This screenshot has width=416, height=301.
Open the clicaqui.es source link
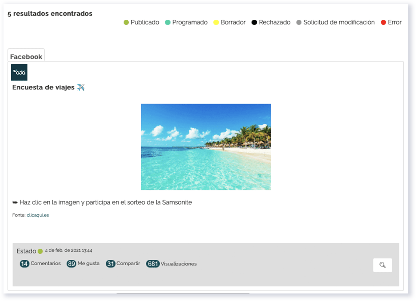(x=38, y=215)
